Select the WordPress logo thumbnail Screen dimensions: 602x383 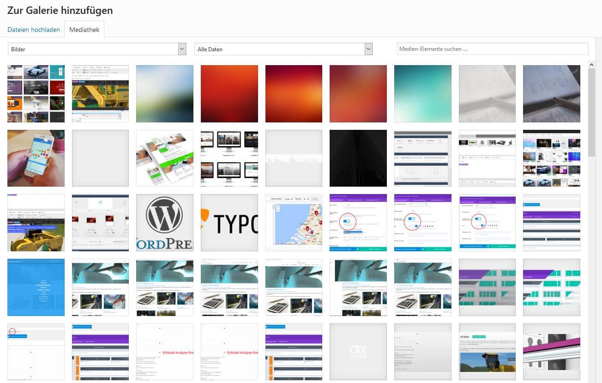(x=165, y=223)
